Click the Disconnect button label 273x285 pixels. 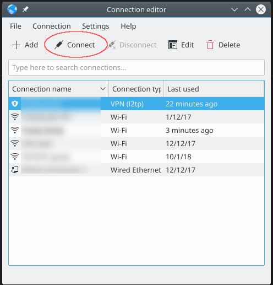tap(138, 45)
